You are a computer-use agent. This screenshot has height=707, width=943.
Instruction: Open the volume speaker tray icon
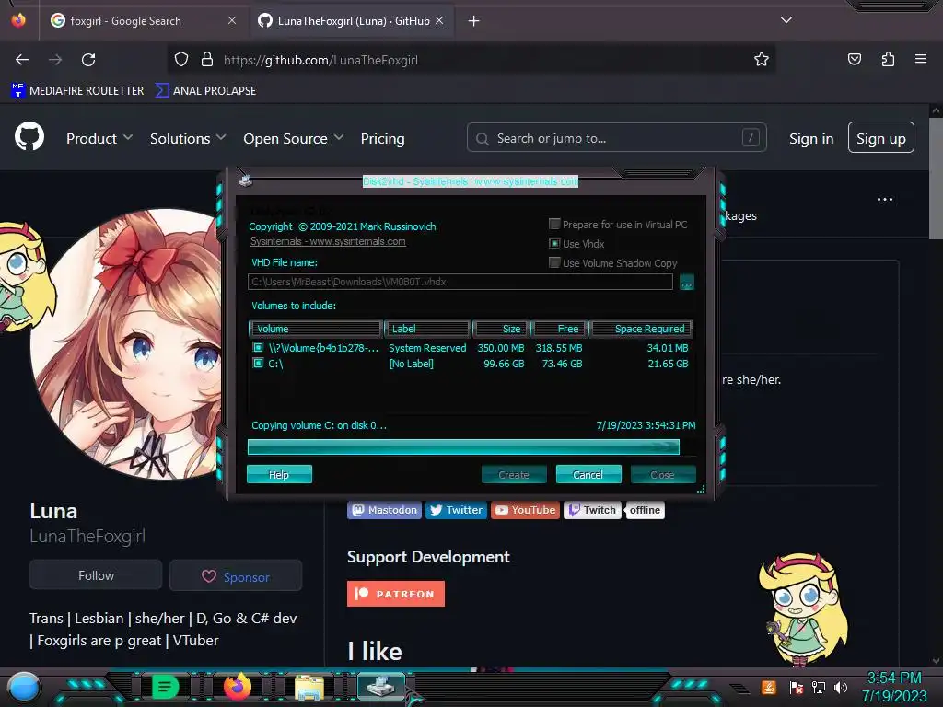coord(841,687)
